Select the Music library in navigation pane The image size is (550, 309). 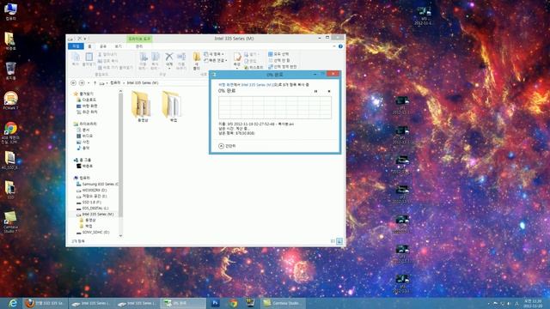[83, 148]
